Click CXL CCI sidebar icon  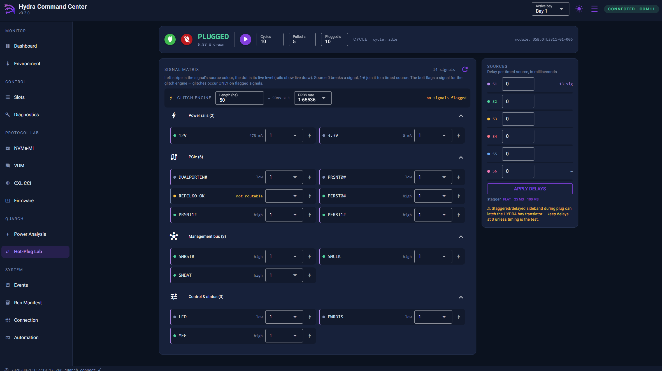pos(8,183)
